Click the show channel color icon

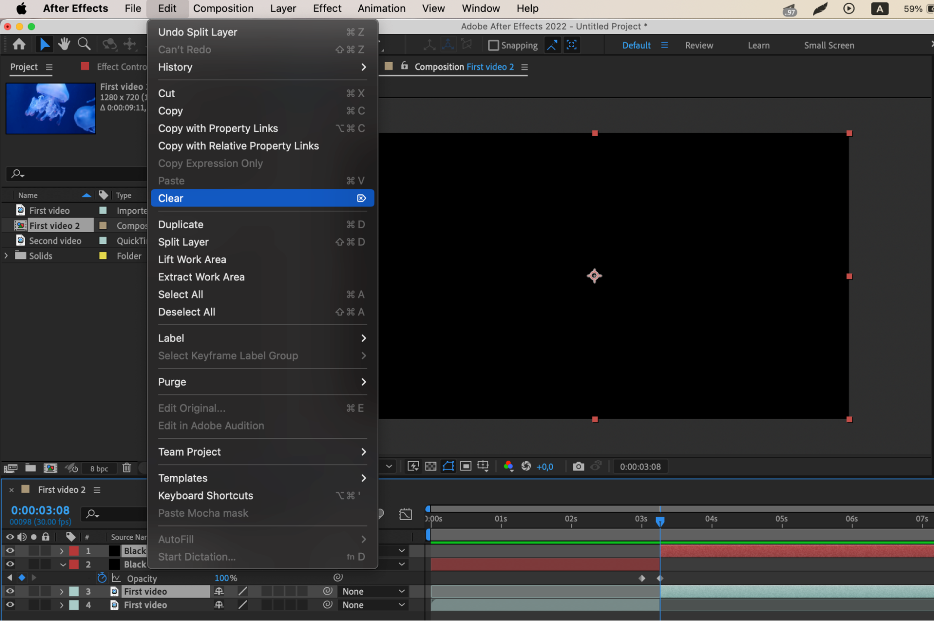point(508,466)
